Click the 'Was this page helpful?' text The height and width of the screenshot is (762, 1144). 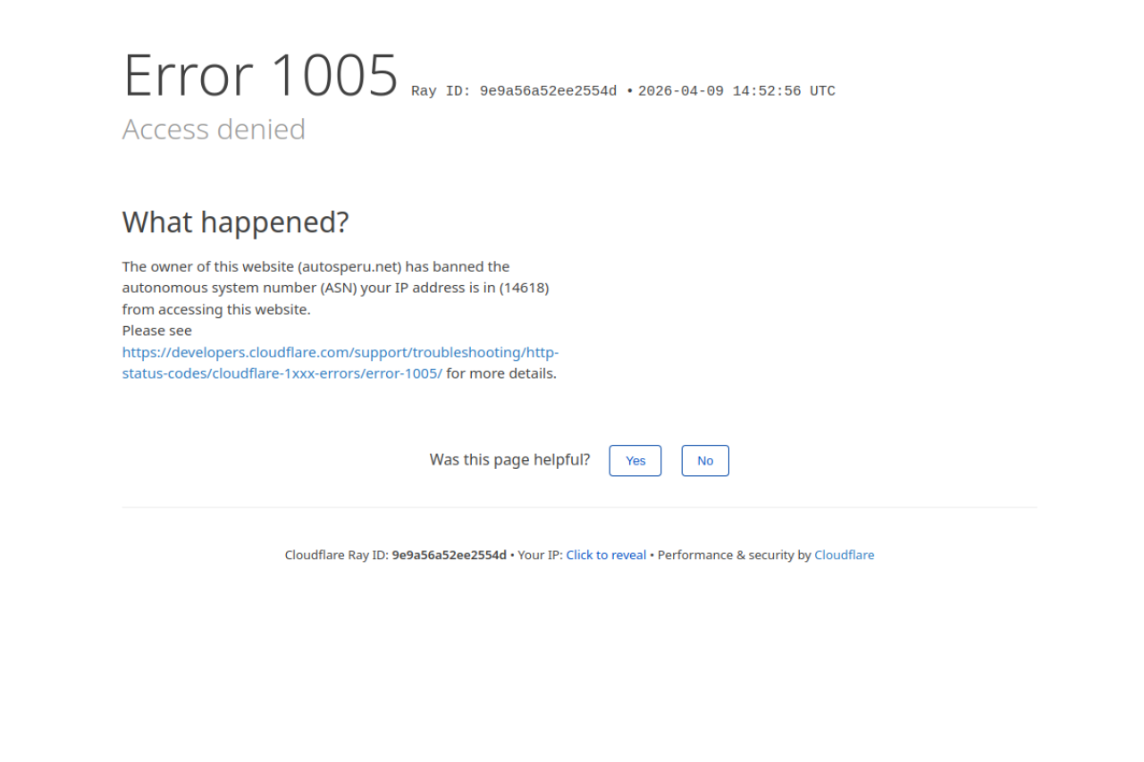(x=509, y=460)
